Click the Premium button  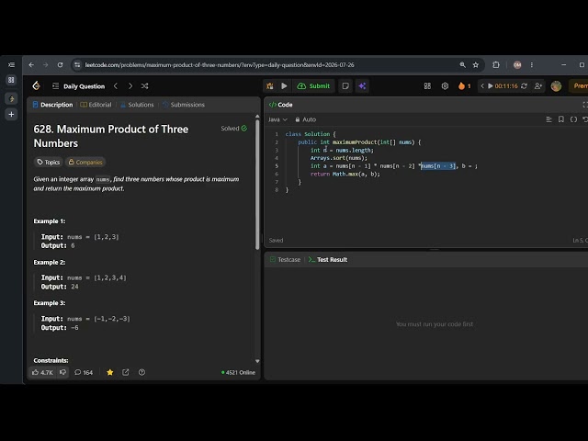[579, 85]
